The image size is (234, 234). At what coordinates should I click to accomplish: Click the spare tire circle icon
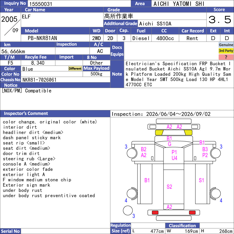pos(128,210)
